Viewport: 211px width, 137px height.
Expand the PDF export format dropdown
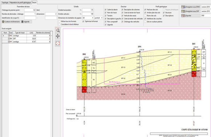206,16
